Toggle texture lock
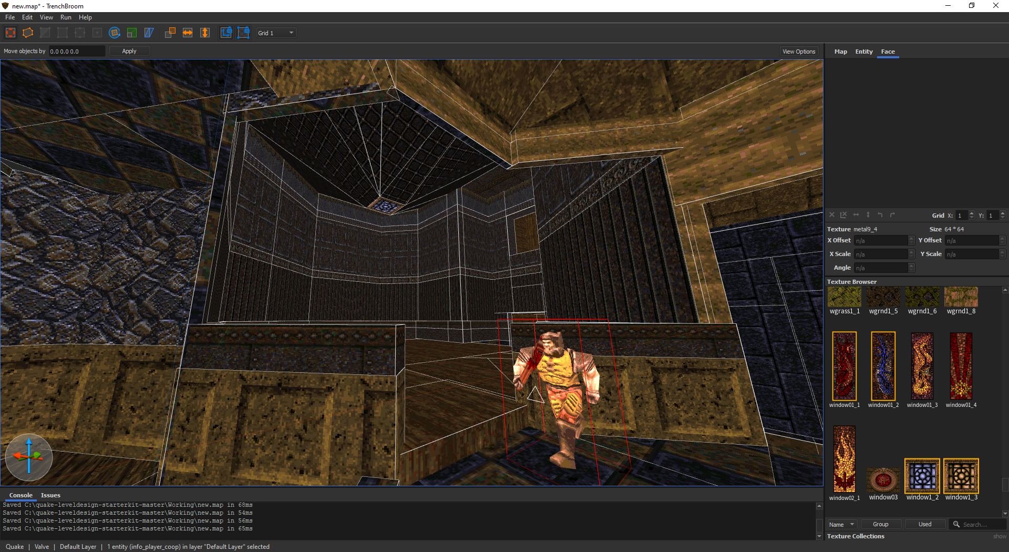Screen dimensions: 1009x552 pos(226,33)
